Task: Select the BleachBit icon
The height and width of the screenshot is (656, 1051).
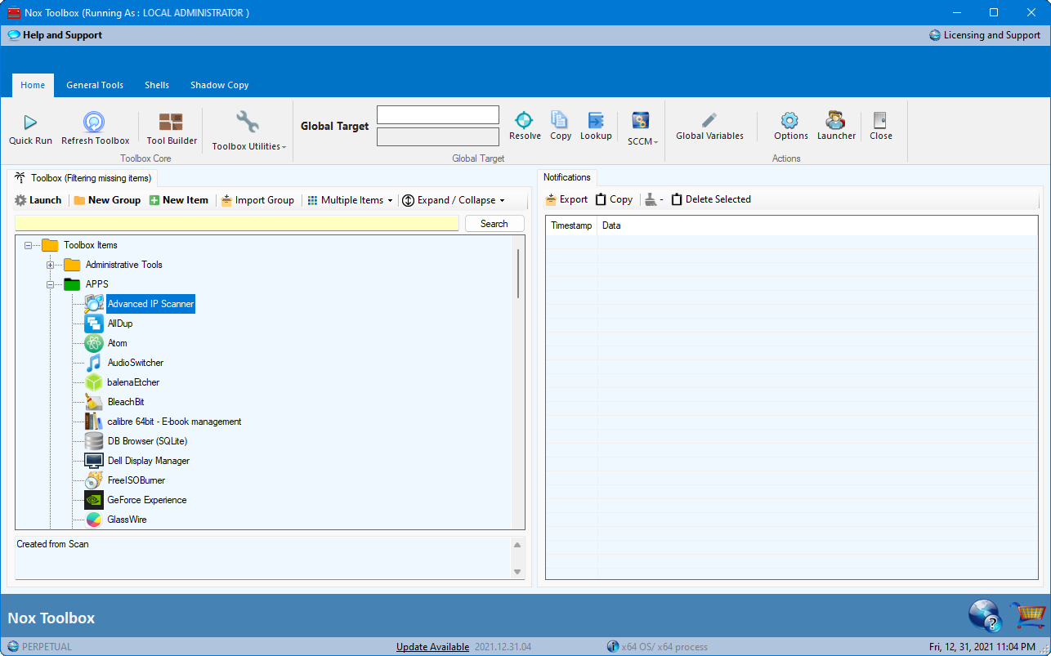Action: (x=94, y=402)
